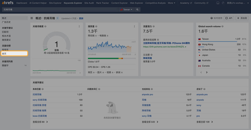Click the keyword search input field
This screenshot has width=251, height=130.
60,9
